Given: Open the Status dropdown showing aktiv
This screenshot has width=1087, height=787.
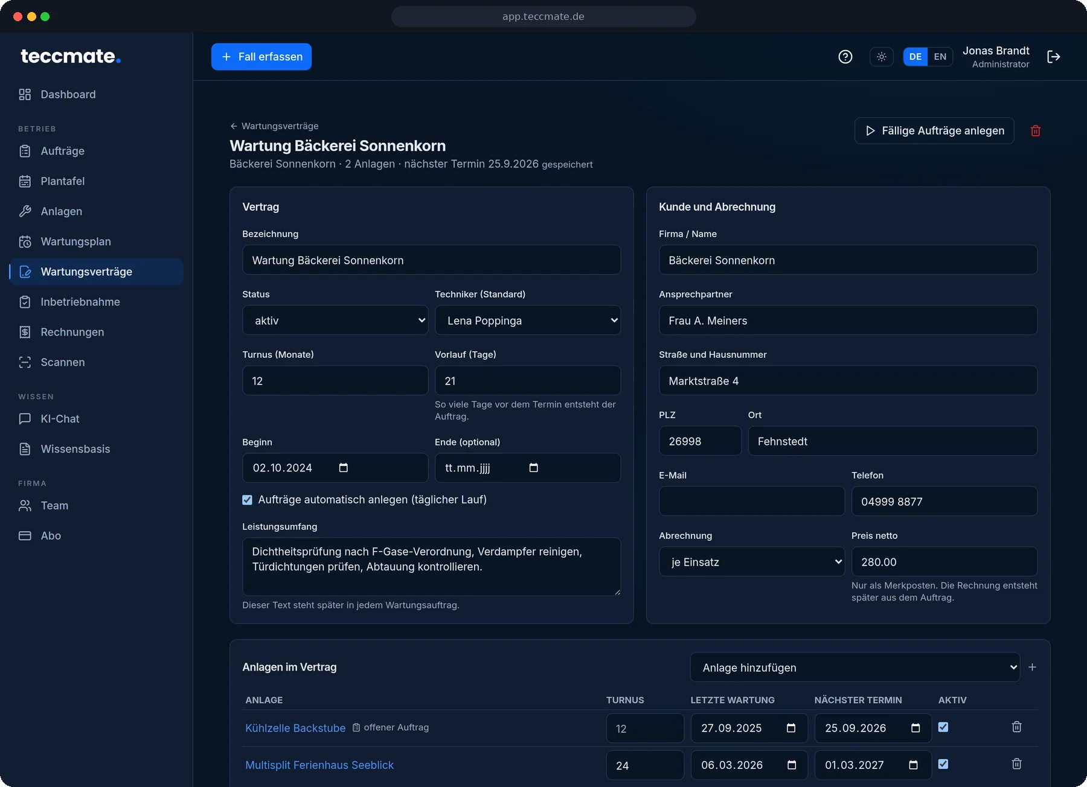Looking at the screenshot, I should [x=335, y=320].
